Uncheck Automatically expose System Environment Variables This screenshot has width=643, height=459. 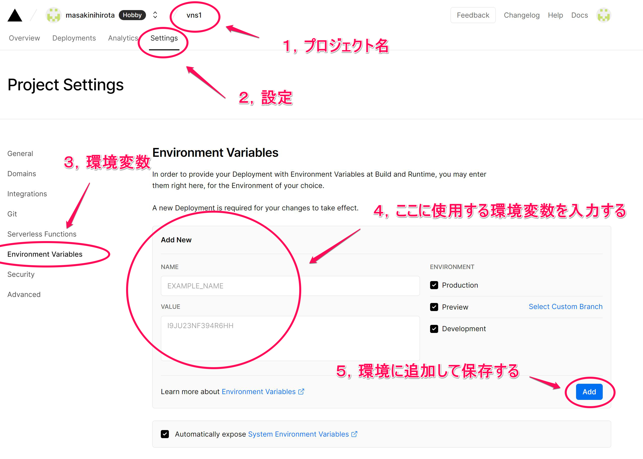pos(165,434)
